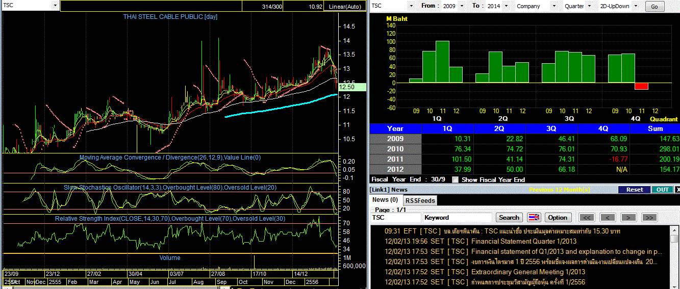Click the Reset button in news header
This screenshot has height=289, width=680.
click(634, 190)
